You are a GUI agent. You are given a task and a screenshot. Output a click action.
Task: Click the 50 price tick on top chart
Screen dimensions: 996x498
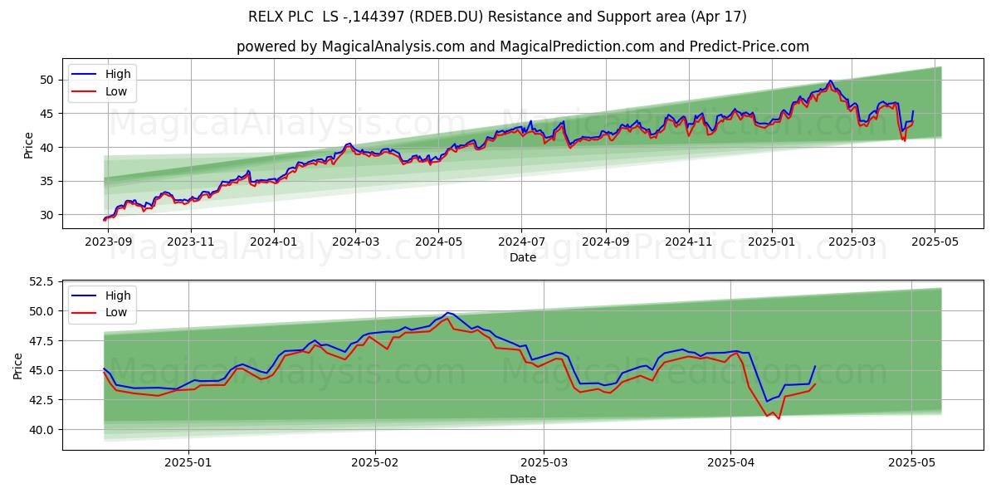(47, 80)
